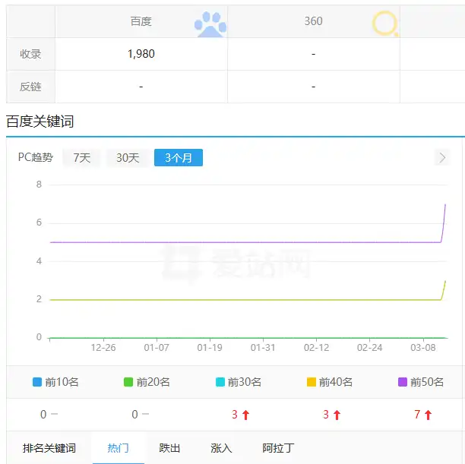Click the red up arrow under 前40名
Viewport: 465px width, 464px height.
click(337, 415)
